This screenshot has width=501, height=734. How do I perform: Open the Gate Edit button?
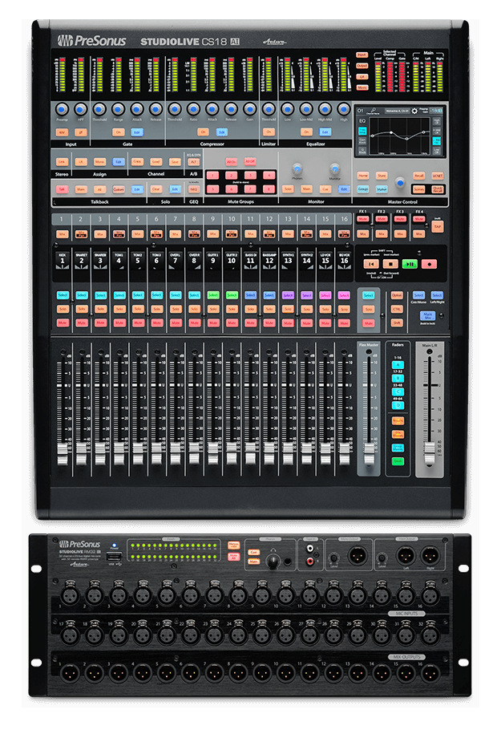137,132
